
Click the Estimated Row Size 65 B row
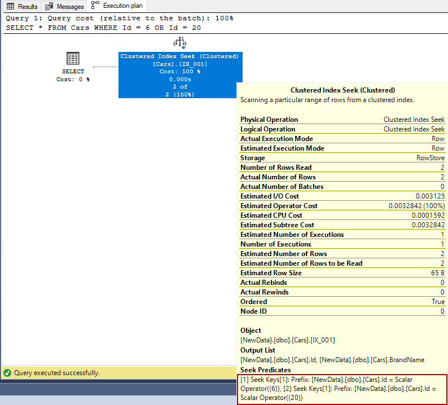coord(342,273)
